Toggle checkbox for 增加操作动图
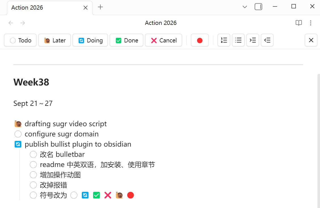320x208 pixels. [x=33, y=175]
